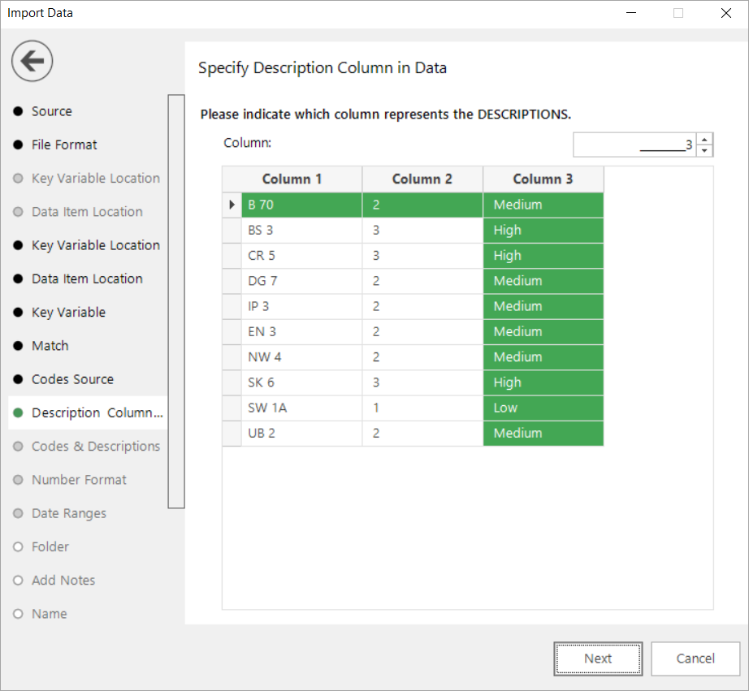Select cell EN 3
The width and height of the screenshot is (749, 691).
coord(301,331)
